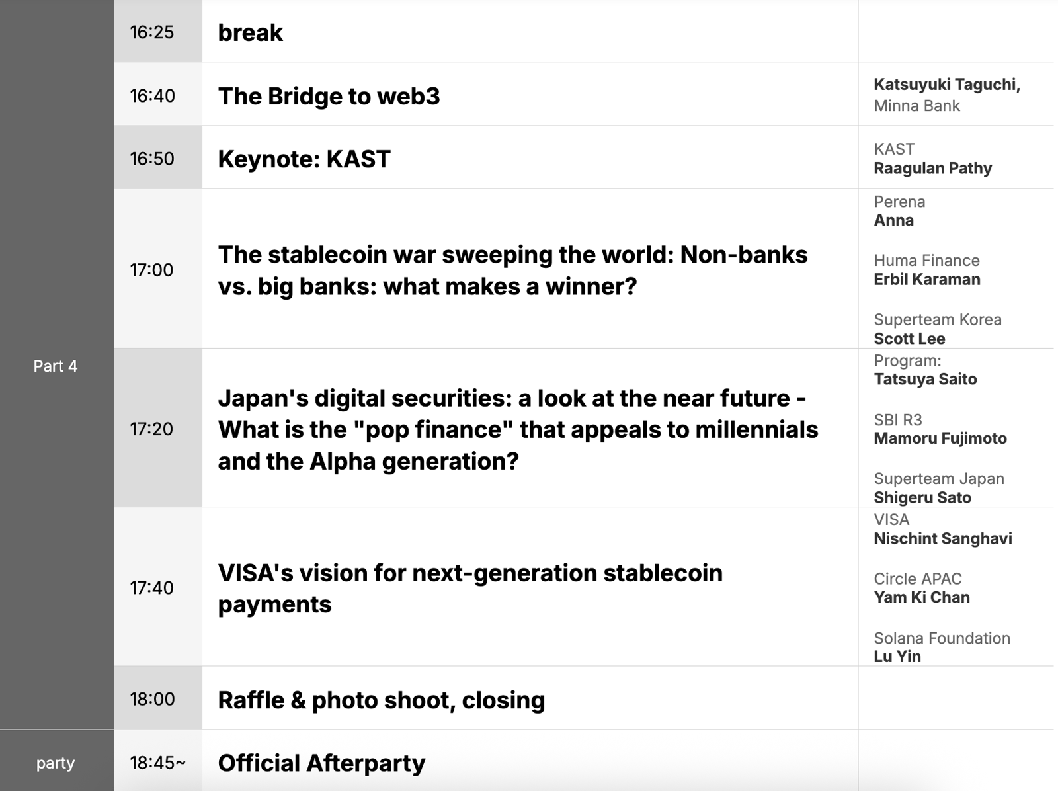Select speaker Scott Lee
The height and width of the screenshot is (791, 1058).
tap(909, 339)
